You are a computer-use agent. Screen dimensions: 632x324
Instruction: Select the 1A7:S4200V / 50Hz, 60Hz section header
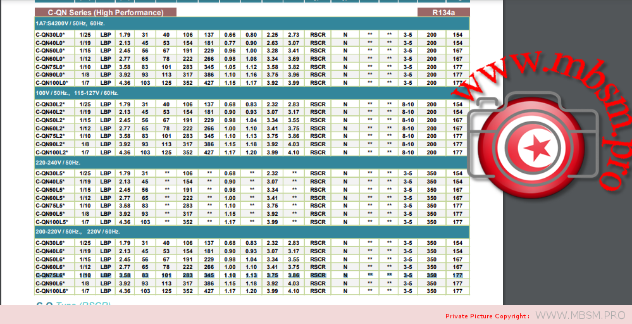point(70,23)
